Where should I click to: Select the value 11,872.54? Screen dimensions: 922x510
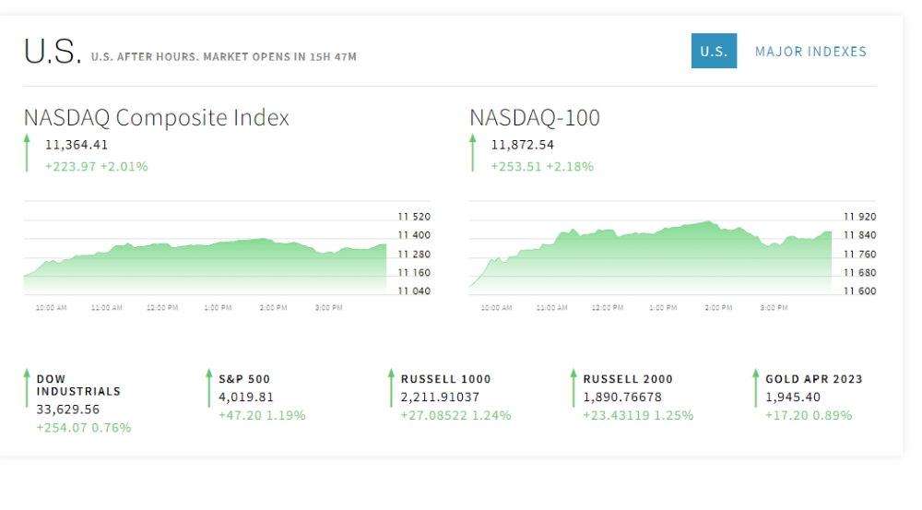523,145
